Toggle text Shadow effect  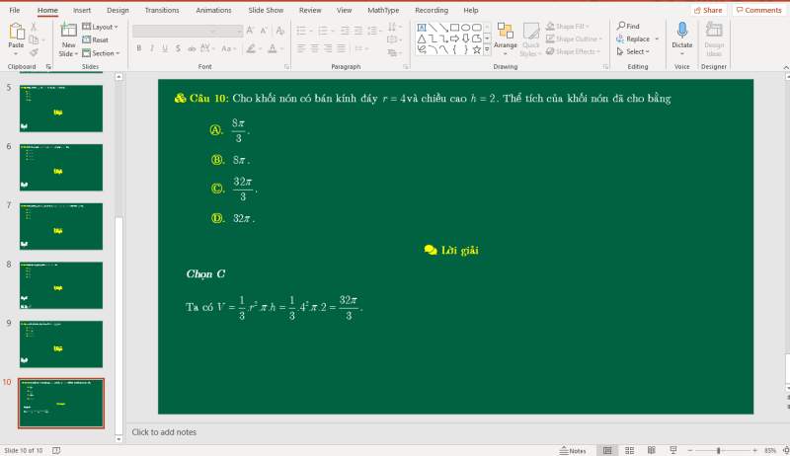pos(178,48)
